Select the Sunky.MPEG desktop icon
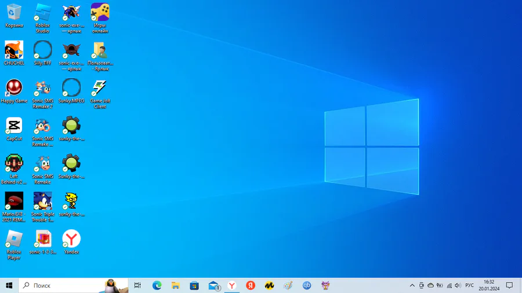 tap(71, 91)
